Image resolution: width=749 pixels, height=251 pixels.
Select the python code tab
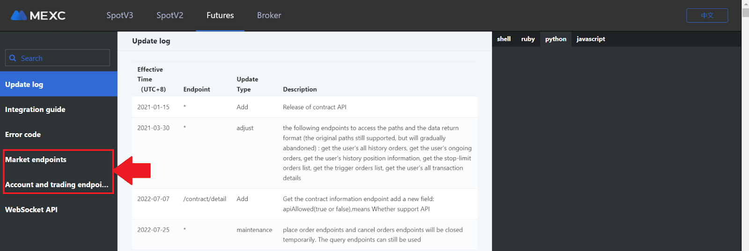556,39
